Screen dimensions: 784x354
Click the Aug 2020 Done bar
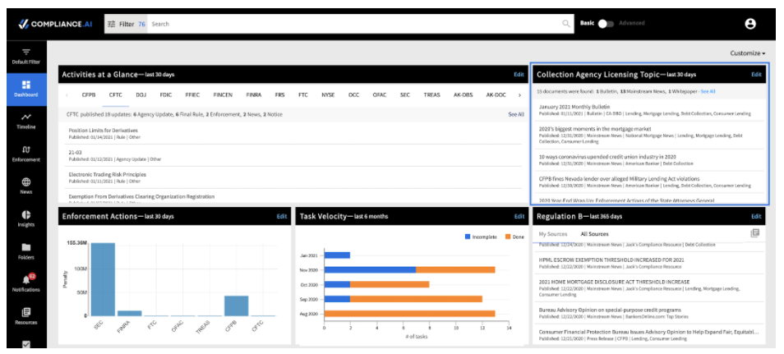[x=409, y=314]
